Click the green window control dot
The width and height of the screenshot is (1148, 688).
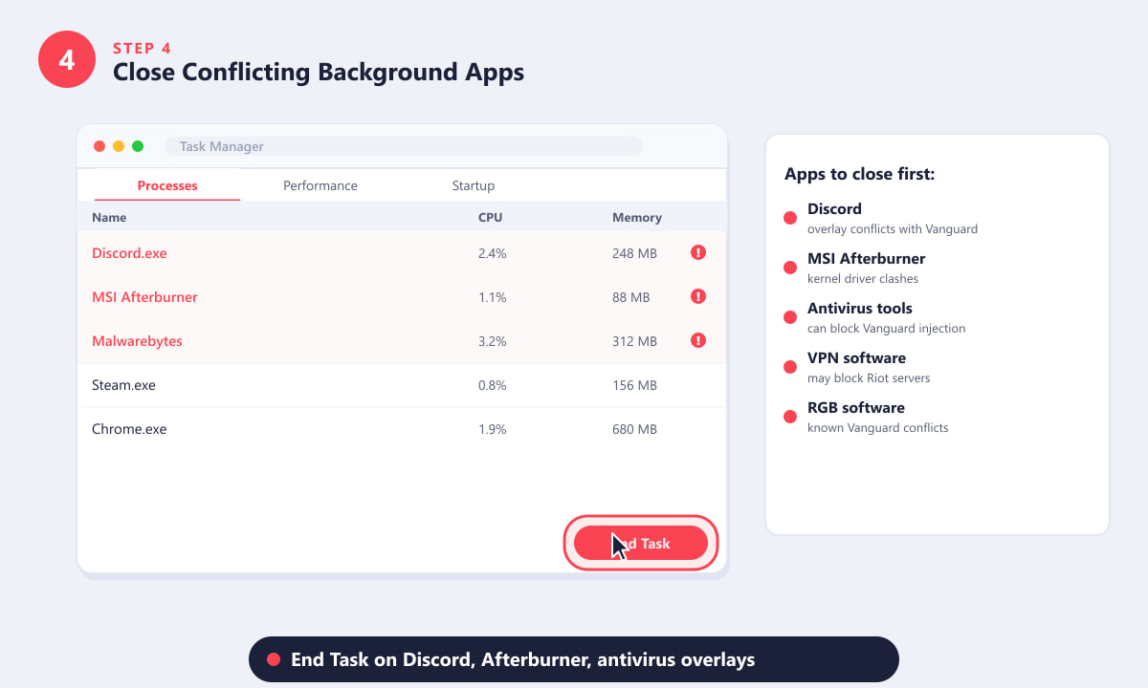click(138, 146)
